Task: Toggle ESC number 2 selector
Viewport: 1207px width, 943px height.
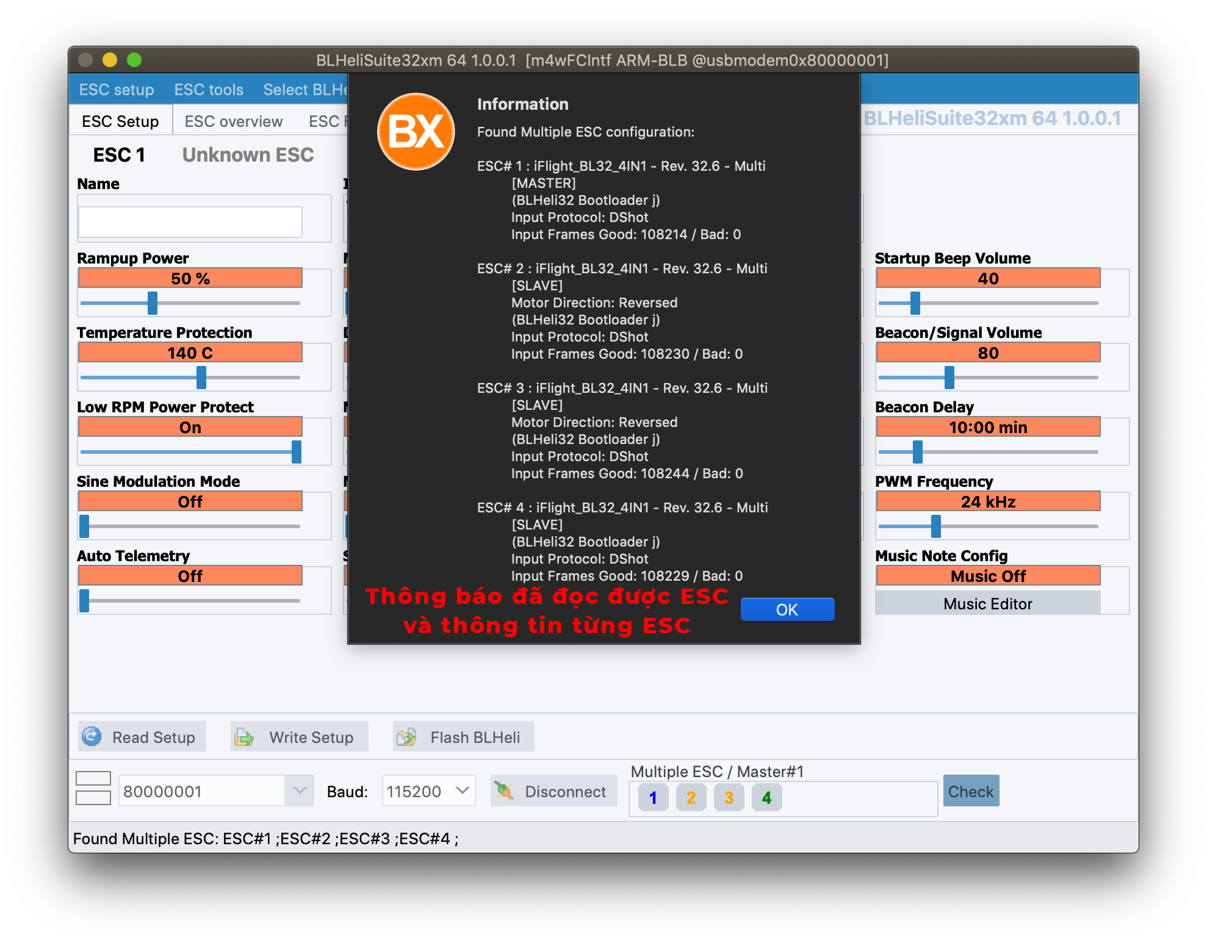Action: (x=691, y=797)
